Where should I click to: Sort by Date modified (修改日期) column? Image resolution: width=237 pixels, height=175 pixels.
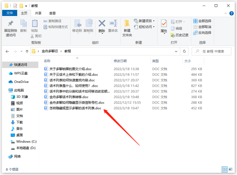pos(120,61)
